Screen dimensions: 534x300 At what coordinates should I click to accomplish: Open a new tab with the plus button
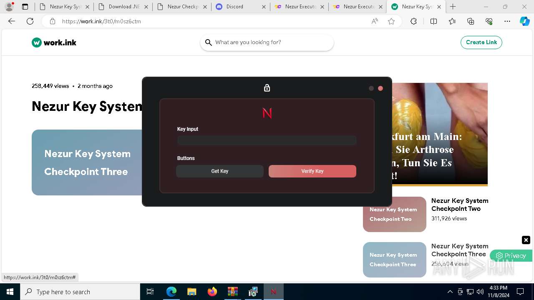(x=453, y=7)
